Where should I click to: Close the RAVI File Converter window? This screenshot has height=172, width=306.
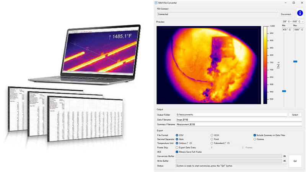[x=302, y=2]
